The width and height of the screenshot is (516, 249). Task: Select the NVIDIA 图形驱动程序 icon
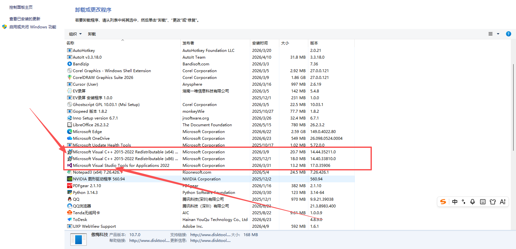[x=69, y=179]
